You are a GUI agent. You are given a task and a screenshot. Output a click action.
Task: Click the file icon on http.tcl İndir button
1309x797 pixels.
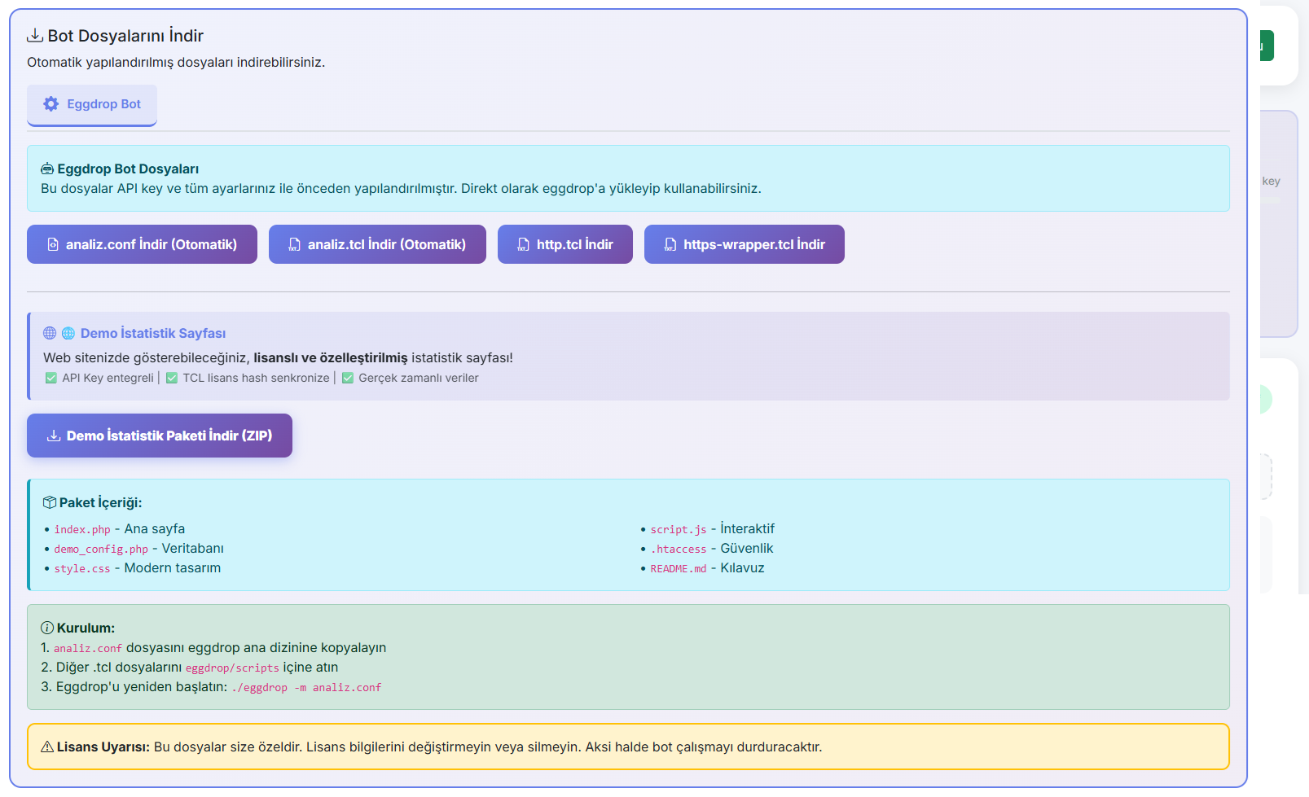pyautogui.click(x=524, y=244)
